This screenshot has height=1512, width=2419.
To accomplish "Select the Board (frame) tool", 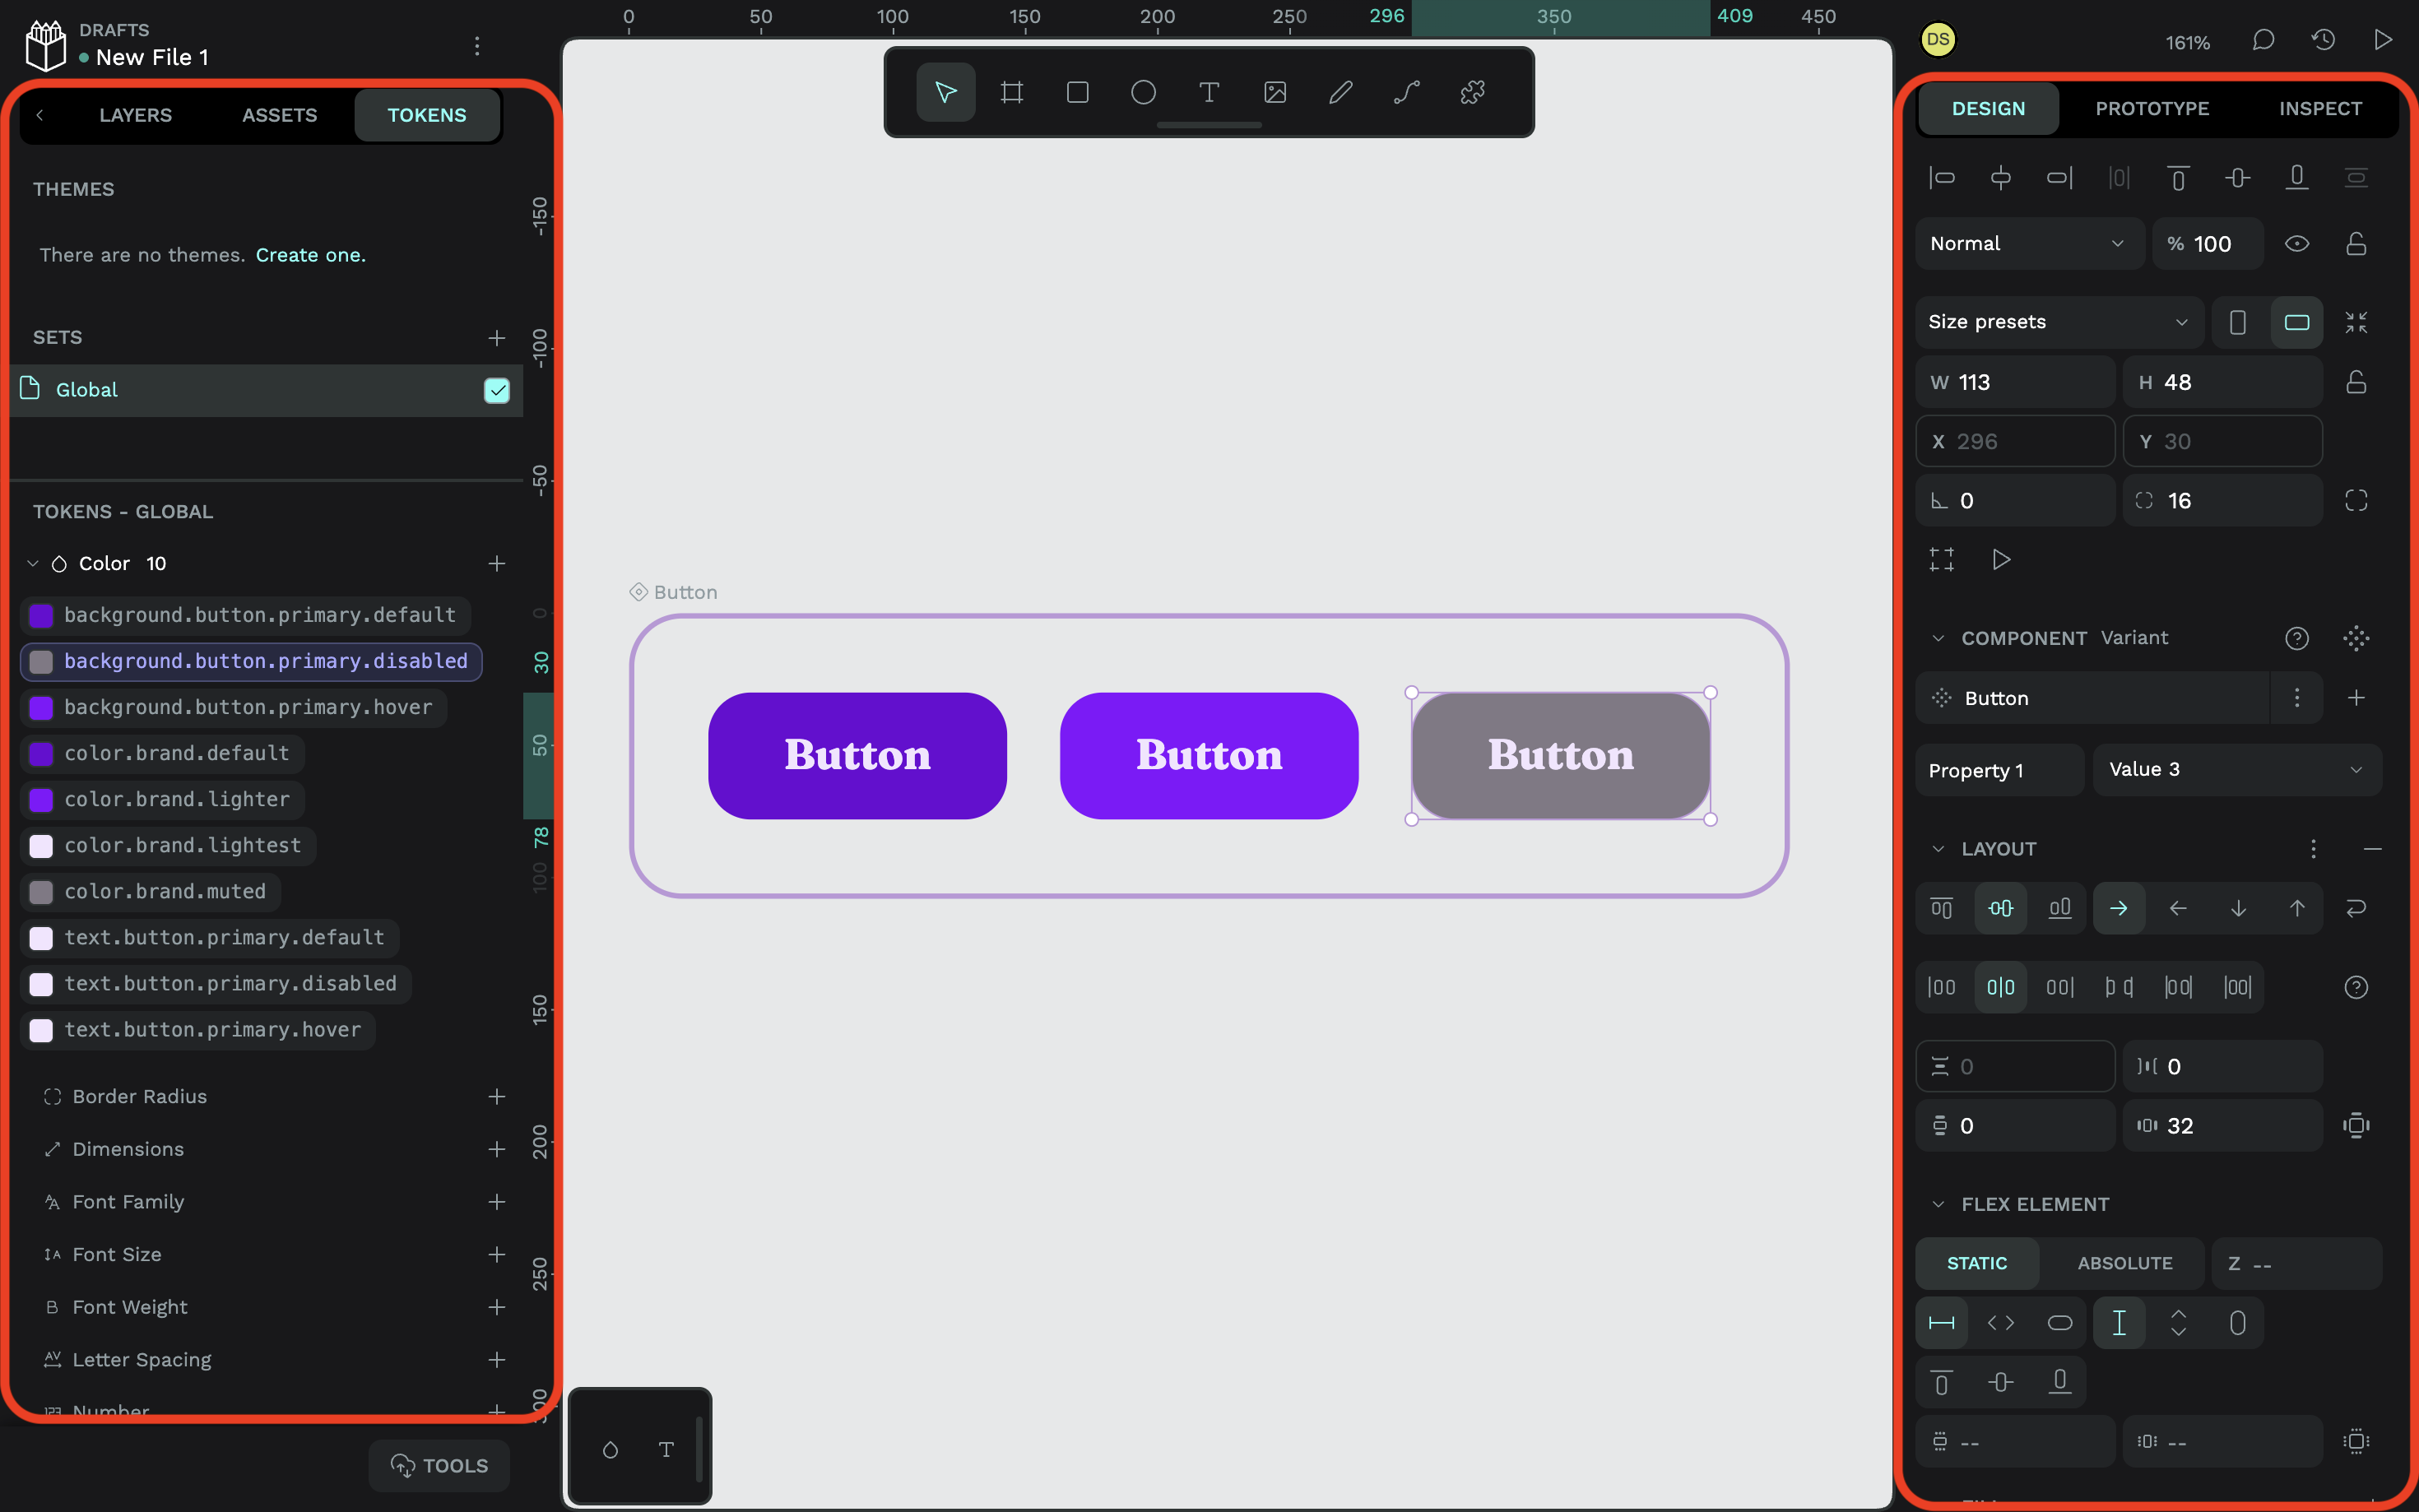I will pos(1011,93).
